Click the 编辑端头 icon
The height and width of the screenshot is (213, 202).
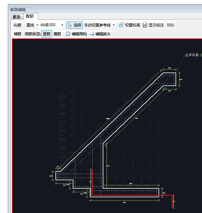coord(92,34)
